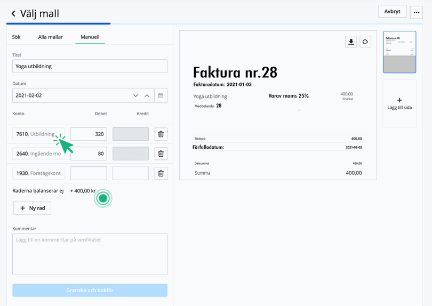Open the 7610 Utbildning account selector
The width and height of the screenshot is (432, 306).
(38, 134)
